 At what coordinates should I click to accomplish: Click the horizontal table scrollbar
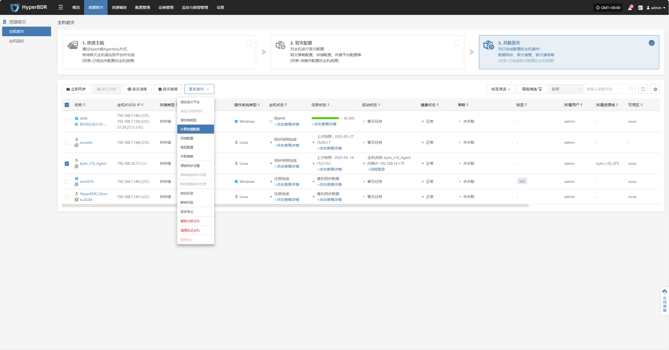(295, 206)
